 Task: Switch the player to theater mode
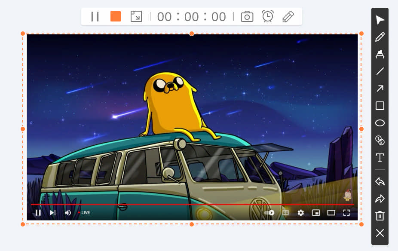(x=331, y=213)
